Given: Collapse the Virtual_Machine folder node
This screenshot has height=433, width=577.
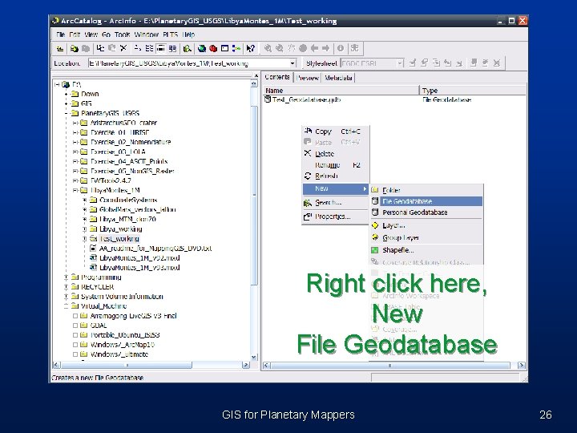Looking at the screenshot, I should point(67,306).
